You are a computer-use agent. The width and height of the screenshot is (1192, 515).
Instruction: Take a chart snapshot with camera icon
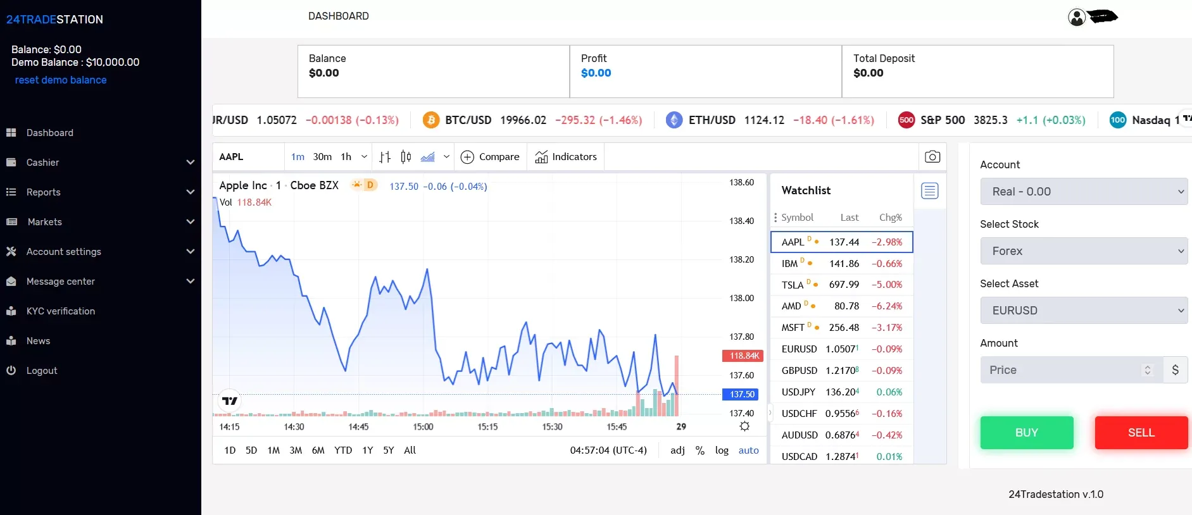[932, 157]
